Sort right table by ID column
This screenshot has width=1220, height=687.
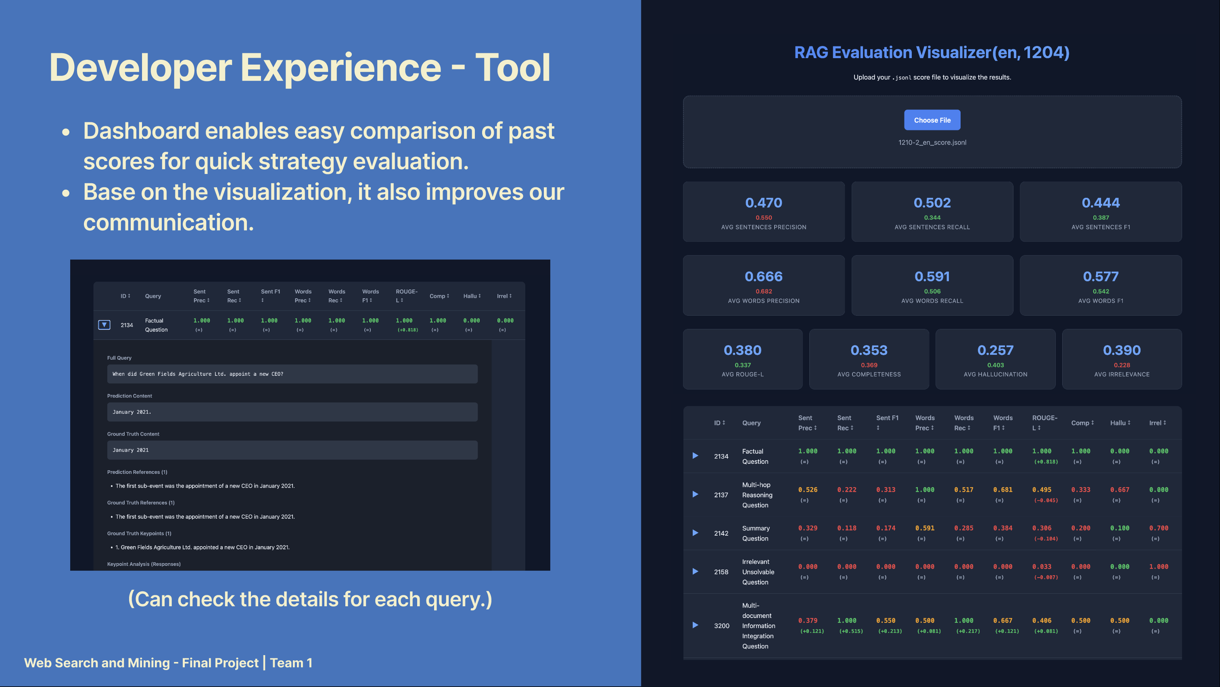[x=719, y=423]
